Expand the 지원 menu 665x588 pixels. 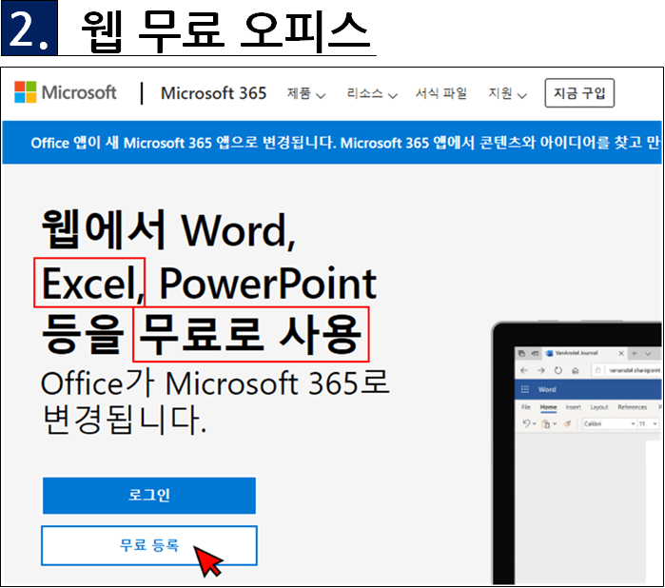[x=507, y=93]
